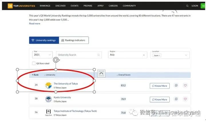Open the CAREERS menu
Screen dimensions: 206x122
click(113, 6)
